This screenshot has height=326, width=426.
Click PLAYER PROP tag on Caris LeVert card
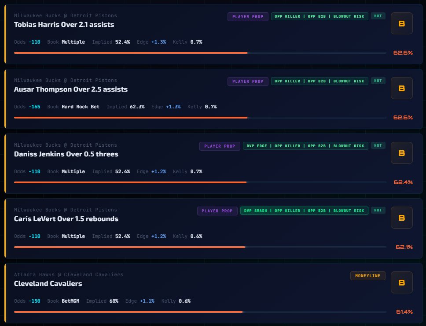click(x=217, y=211)
